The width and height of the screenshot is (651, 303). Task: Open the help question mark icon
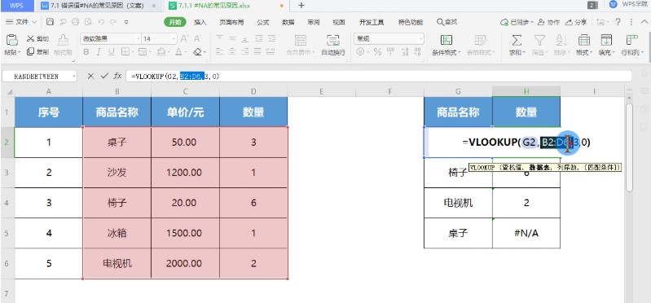(618, 22)
